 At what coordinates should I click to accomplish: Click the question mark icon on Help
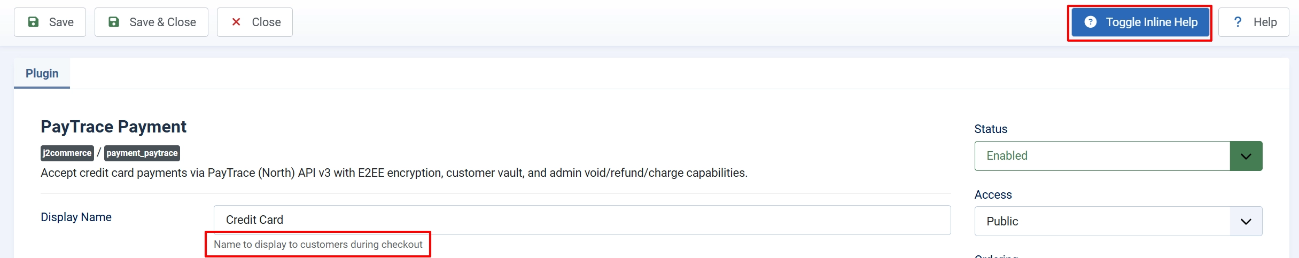[x=1238, y=22]
